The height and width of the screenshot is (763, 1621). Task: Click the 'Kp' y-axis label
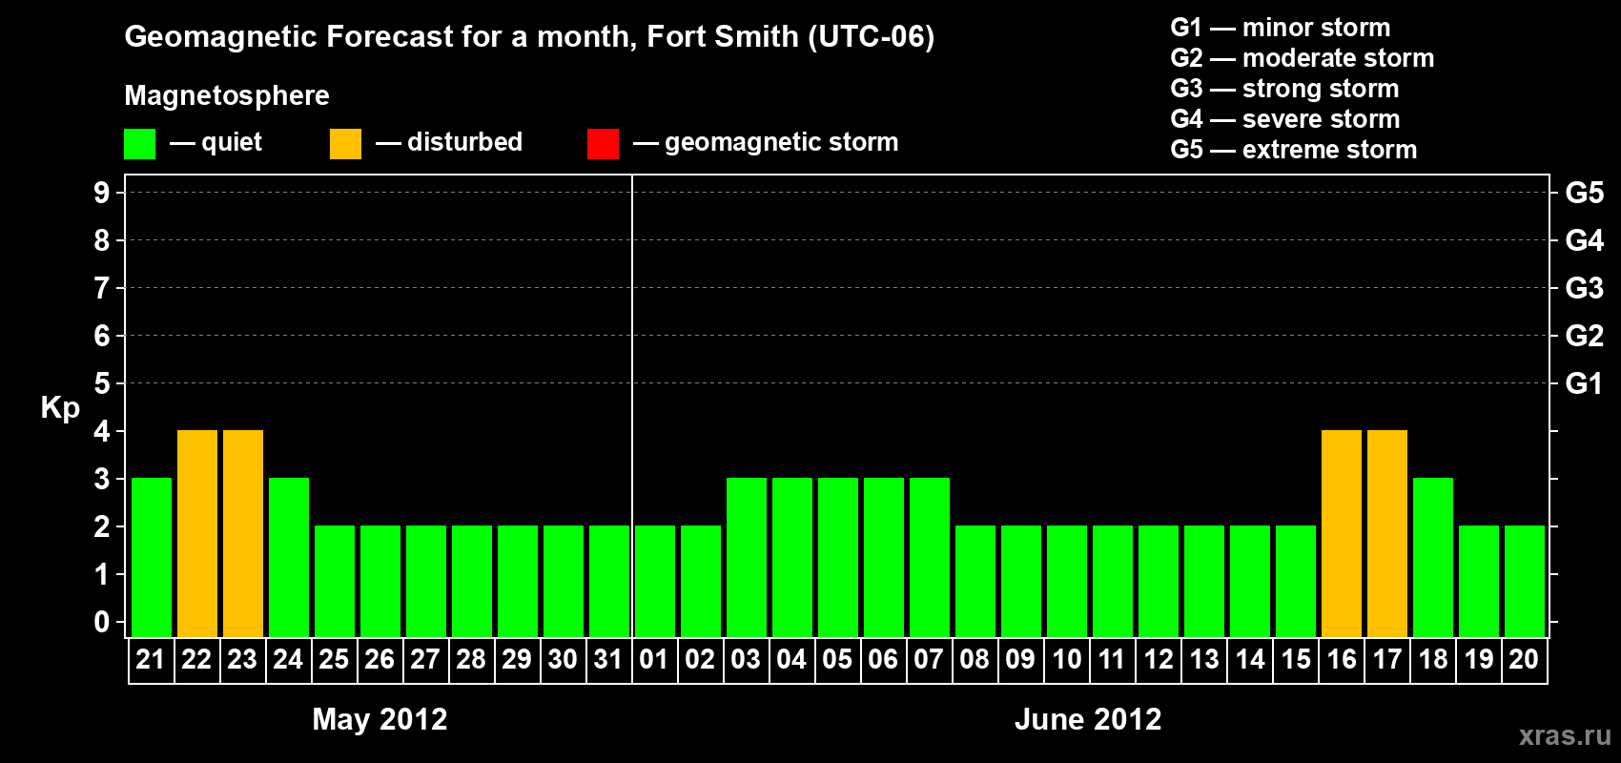60,408
